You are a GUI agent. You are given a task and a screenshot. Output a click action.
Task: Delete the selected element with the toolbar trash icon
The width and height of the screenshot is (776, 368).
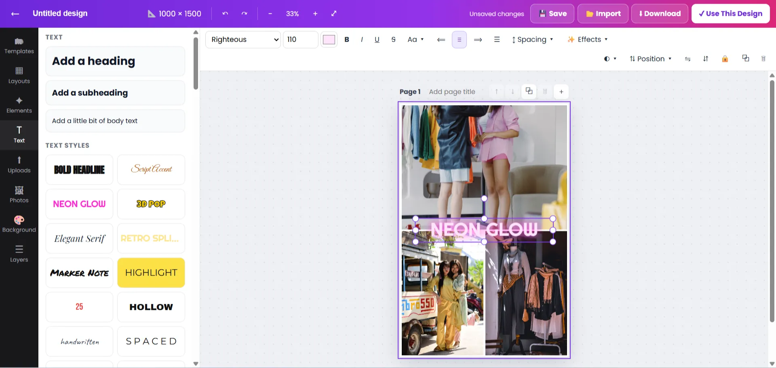tap(763, 59)
